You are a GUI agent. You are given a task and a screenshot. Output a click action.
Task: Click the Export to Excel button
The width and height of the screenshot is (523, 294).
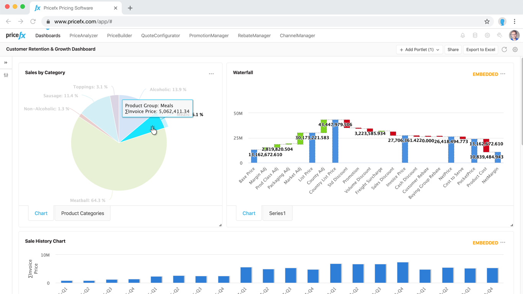click(481, 49)
